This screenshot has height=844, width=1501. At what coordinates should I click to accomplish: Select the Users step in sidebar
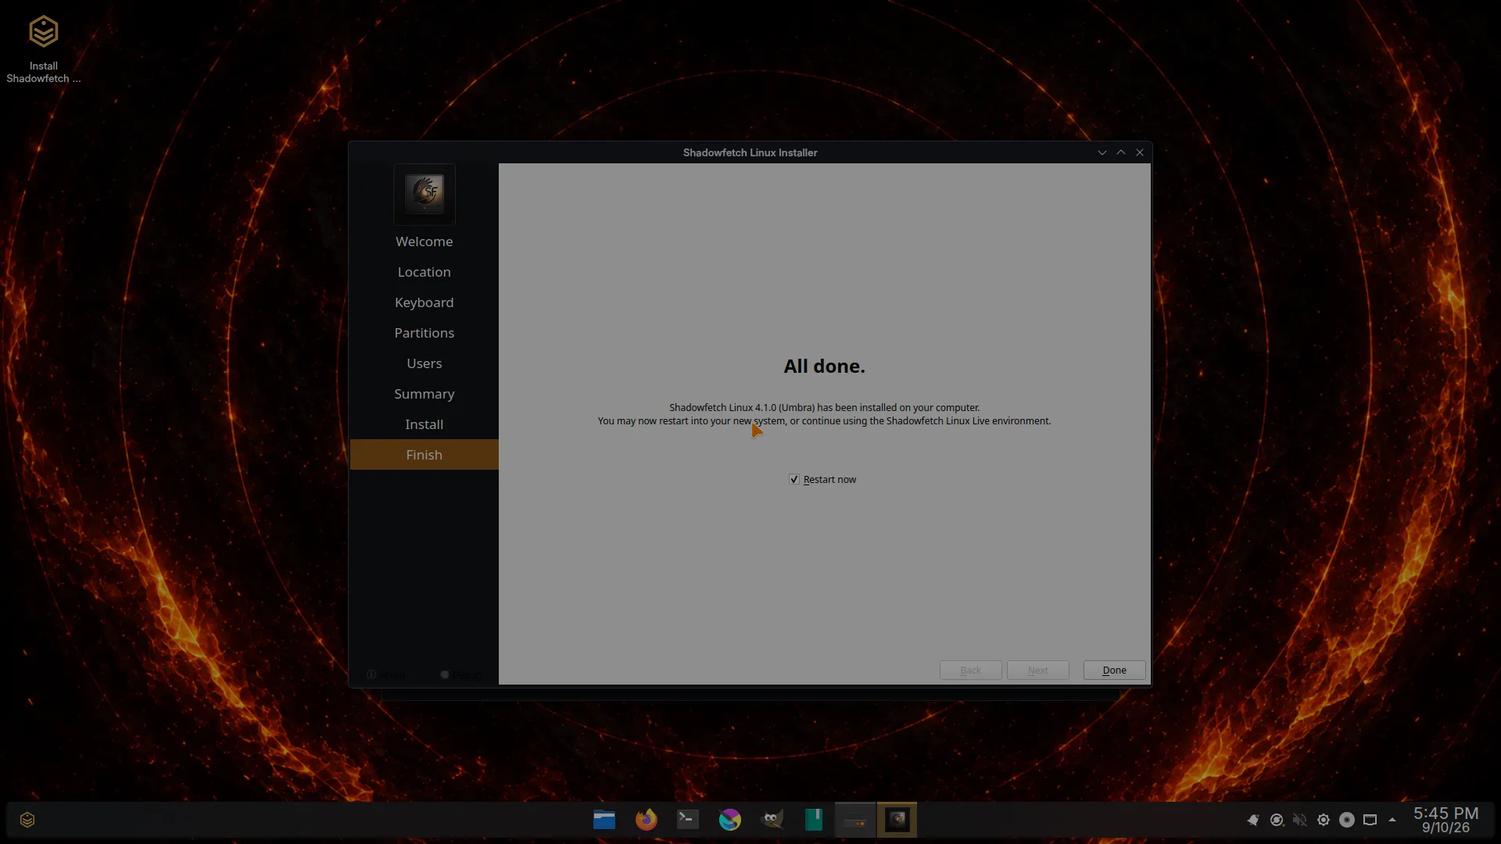pyautogui.click(x=424, y=363)
